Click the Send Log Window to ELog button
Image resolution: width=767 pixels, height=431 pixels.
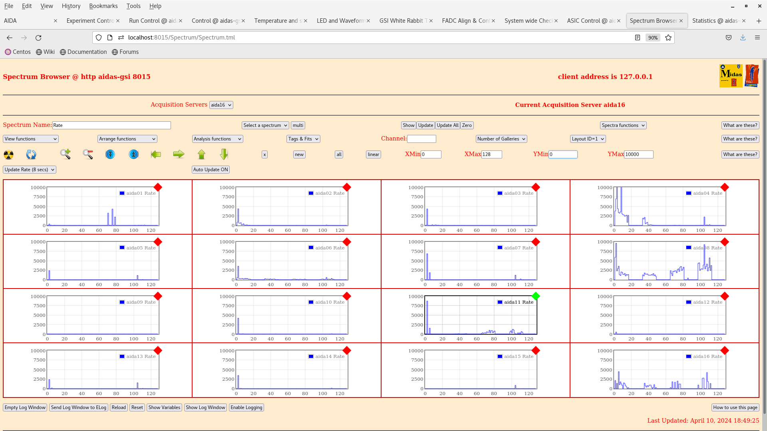(x=79, y=407)
